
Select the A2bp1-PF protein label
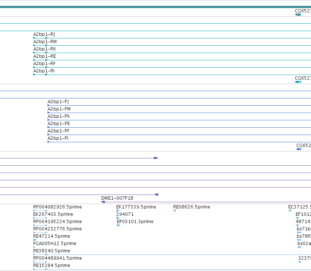coord(58,131)
